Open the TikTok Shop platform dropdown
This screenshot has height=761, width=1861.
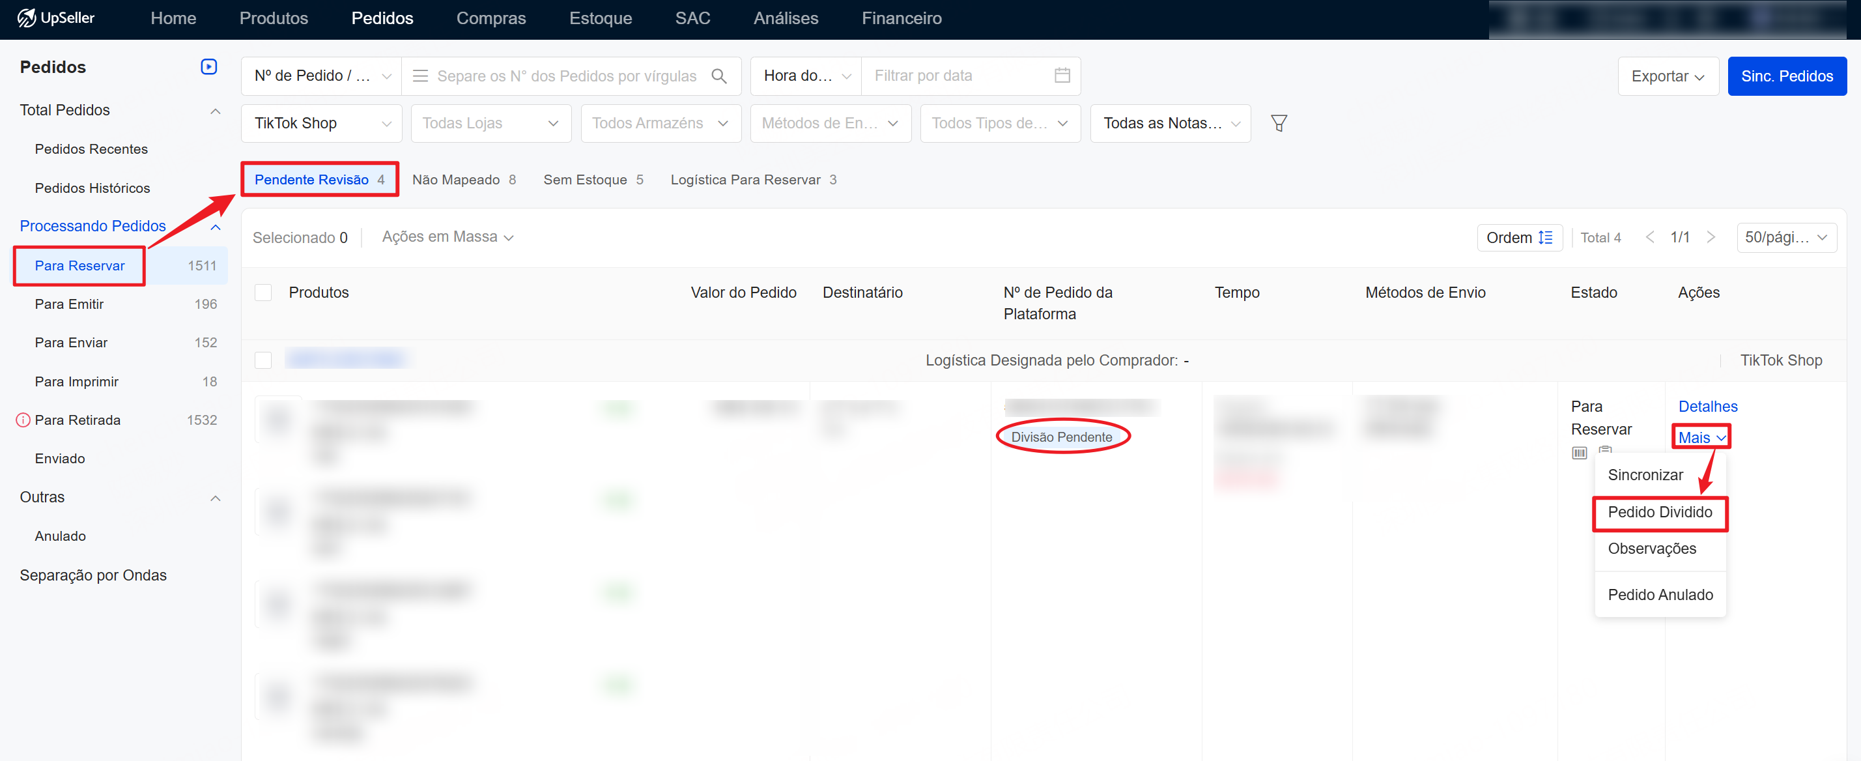point(320,124)
